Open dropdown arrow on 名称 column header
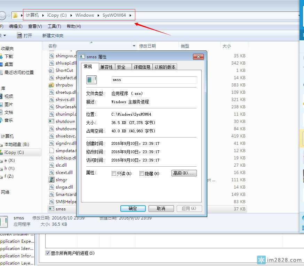Image resolution: width=304 pixels, height=266 pixels. point(134,46)
